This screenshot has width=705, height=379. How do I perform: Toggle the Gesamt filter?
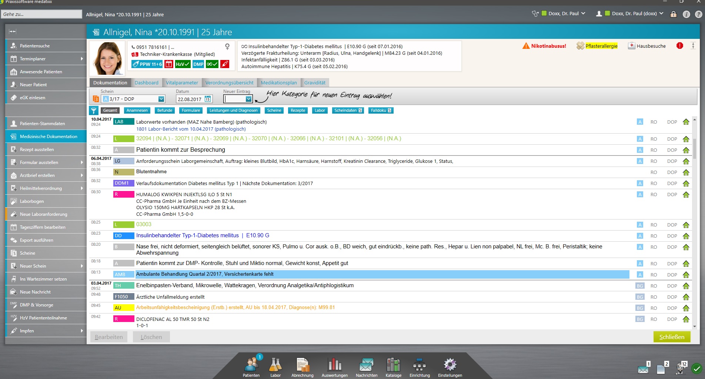coord(110,110)
